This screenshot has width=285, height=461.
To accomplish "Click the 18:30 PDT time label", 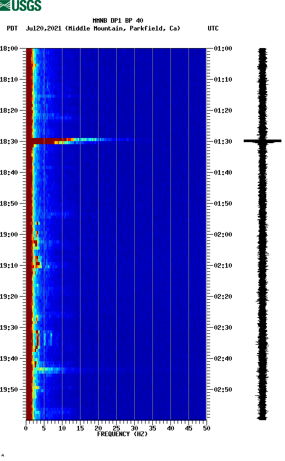I will coord(9,142).
